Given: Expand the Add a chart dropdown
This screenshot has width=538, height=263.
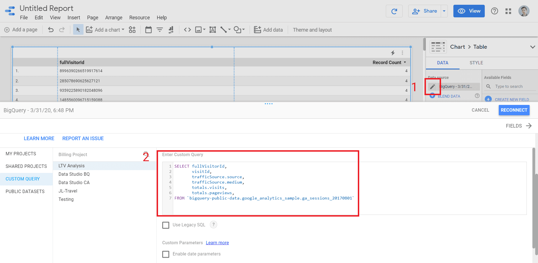Looking at the screenshot, I should [123, 29].
